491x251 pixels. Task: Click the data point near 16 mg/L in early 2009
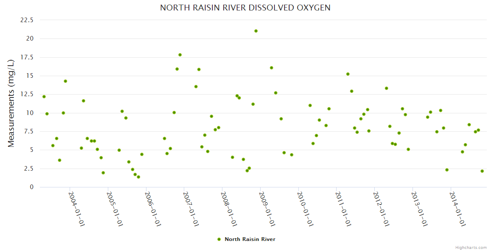point(272,68)
